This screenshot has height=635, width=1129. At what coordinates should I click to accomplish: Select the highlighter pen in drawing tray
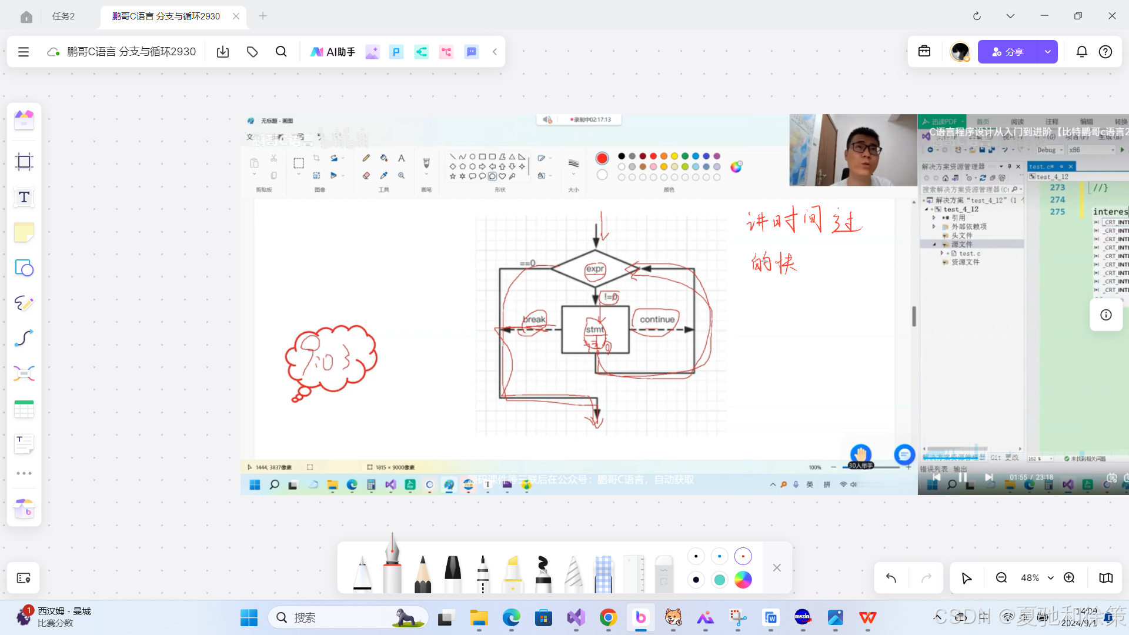(513, 573)
